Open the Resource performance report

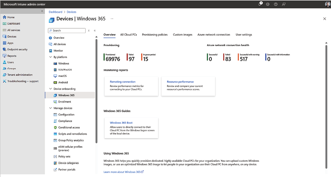180,82
